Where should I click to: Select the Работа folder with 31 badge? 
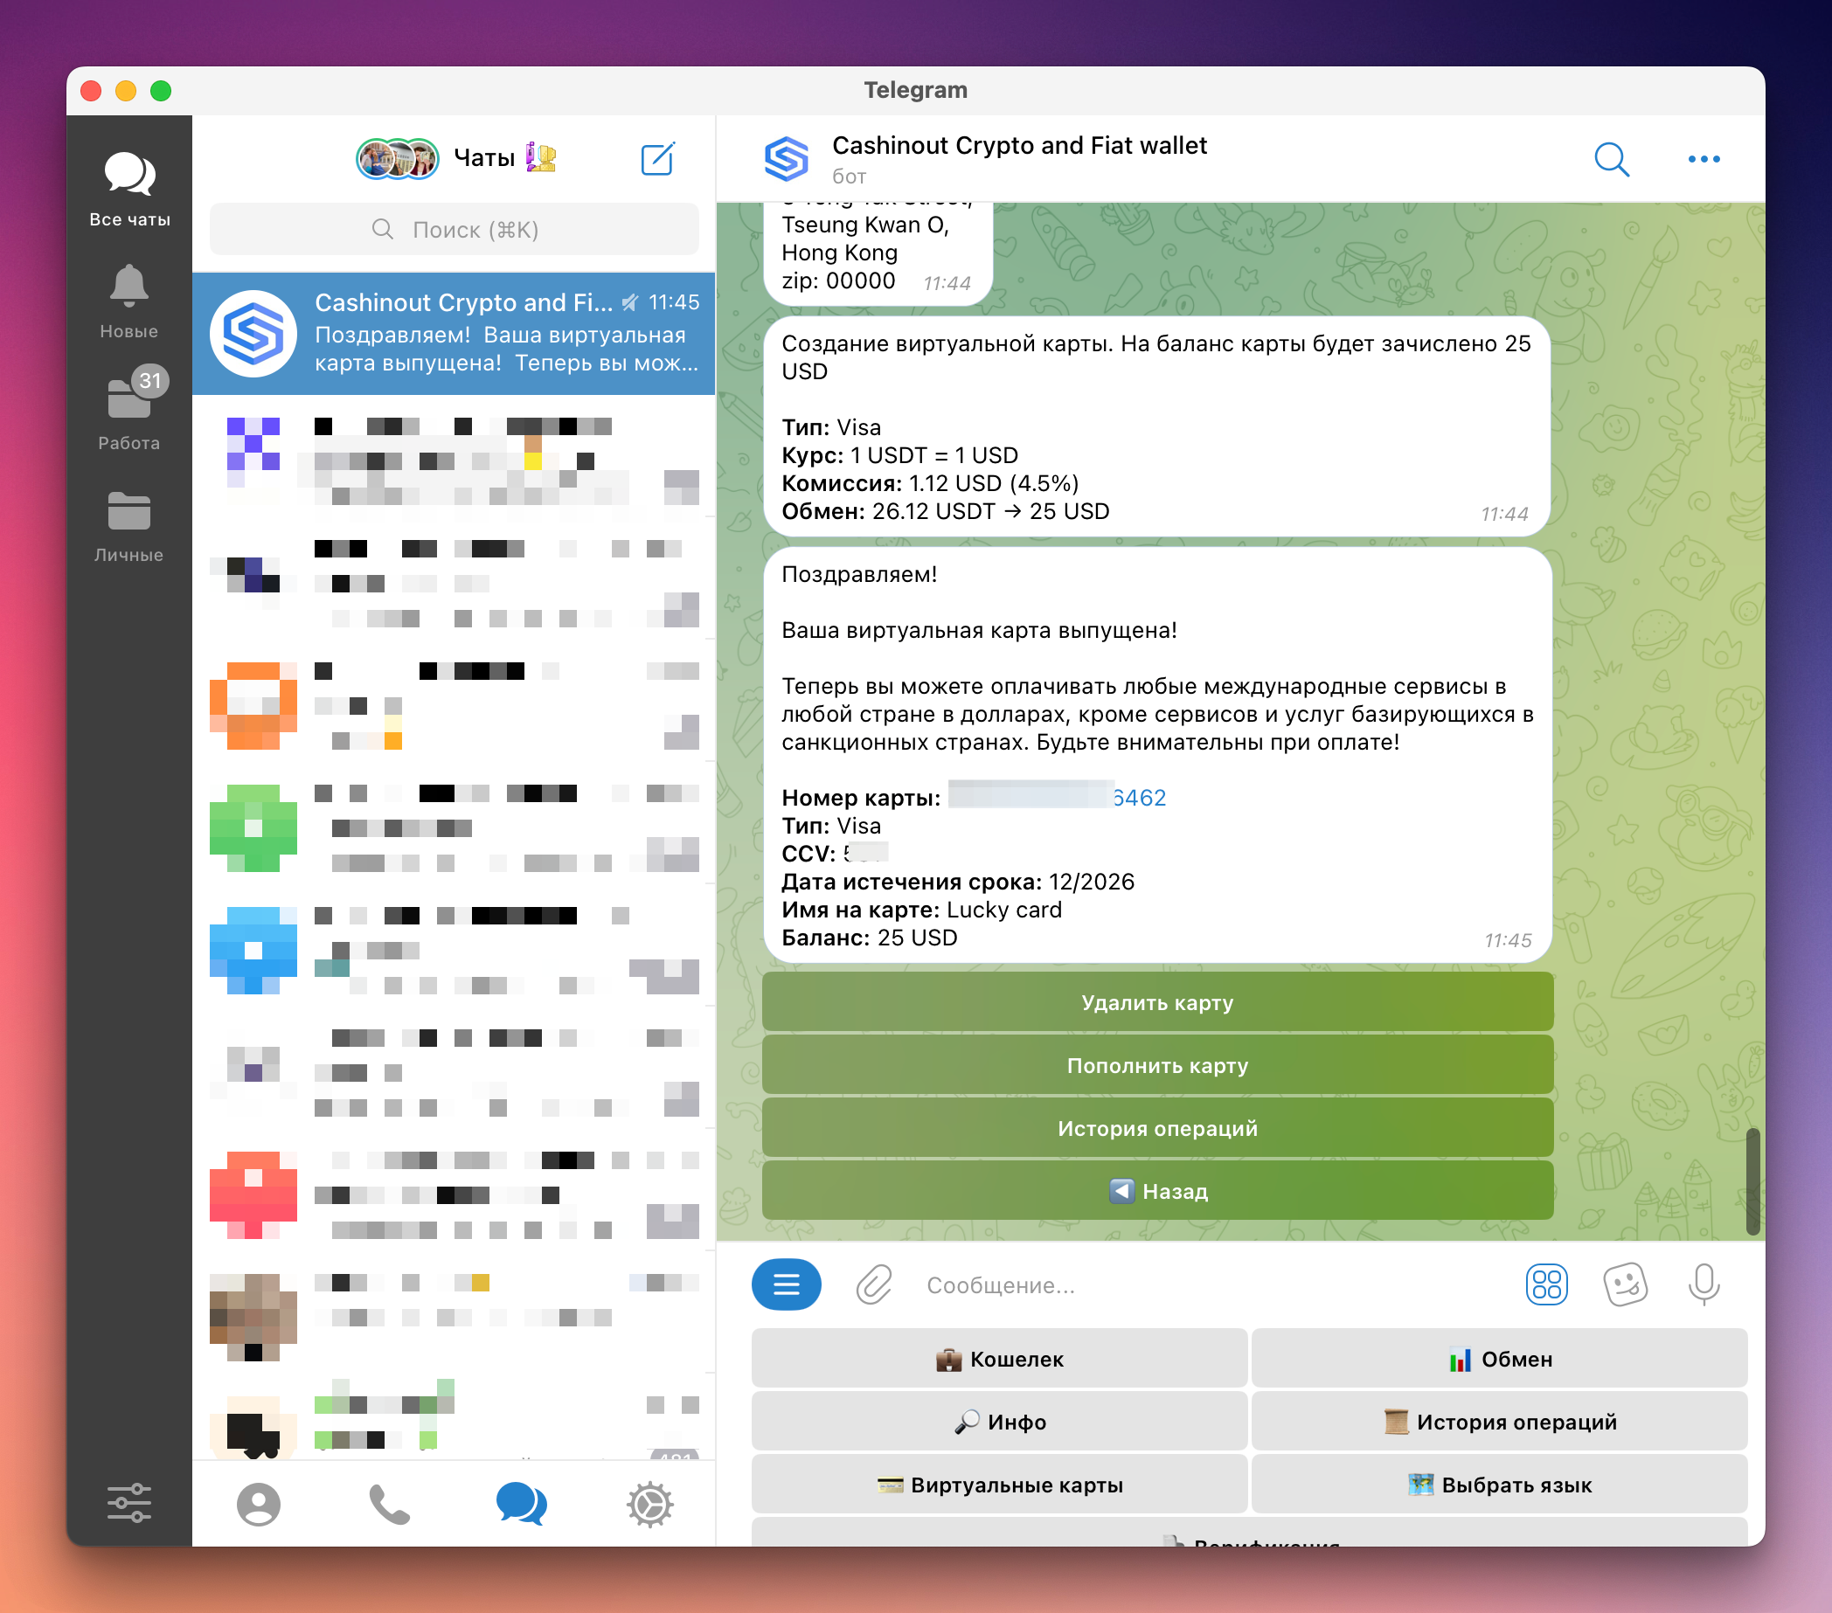click(x=129, y=408)
